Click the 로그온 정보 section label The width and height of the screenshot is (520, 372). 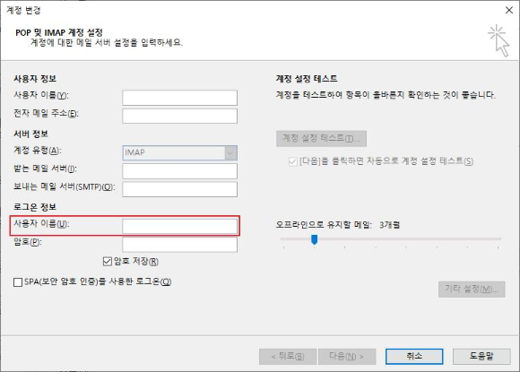click(x=35, y=207)
